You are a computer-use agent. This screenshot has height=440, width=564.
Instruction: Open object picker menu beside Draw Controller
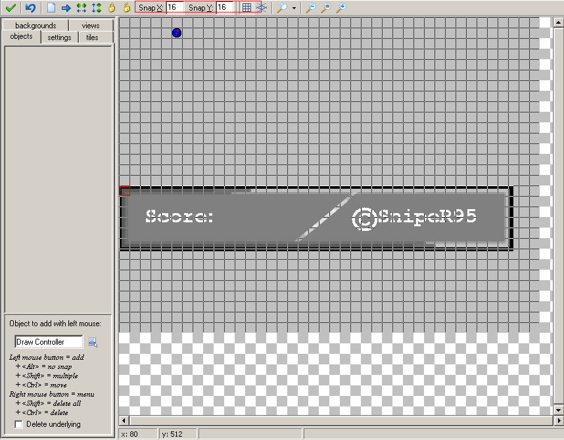point(93,342)
